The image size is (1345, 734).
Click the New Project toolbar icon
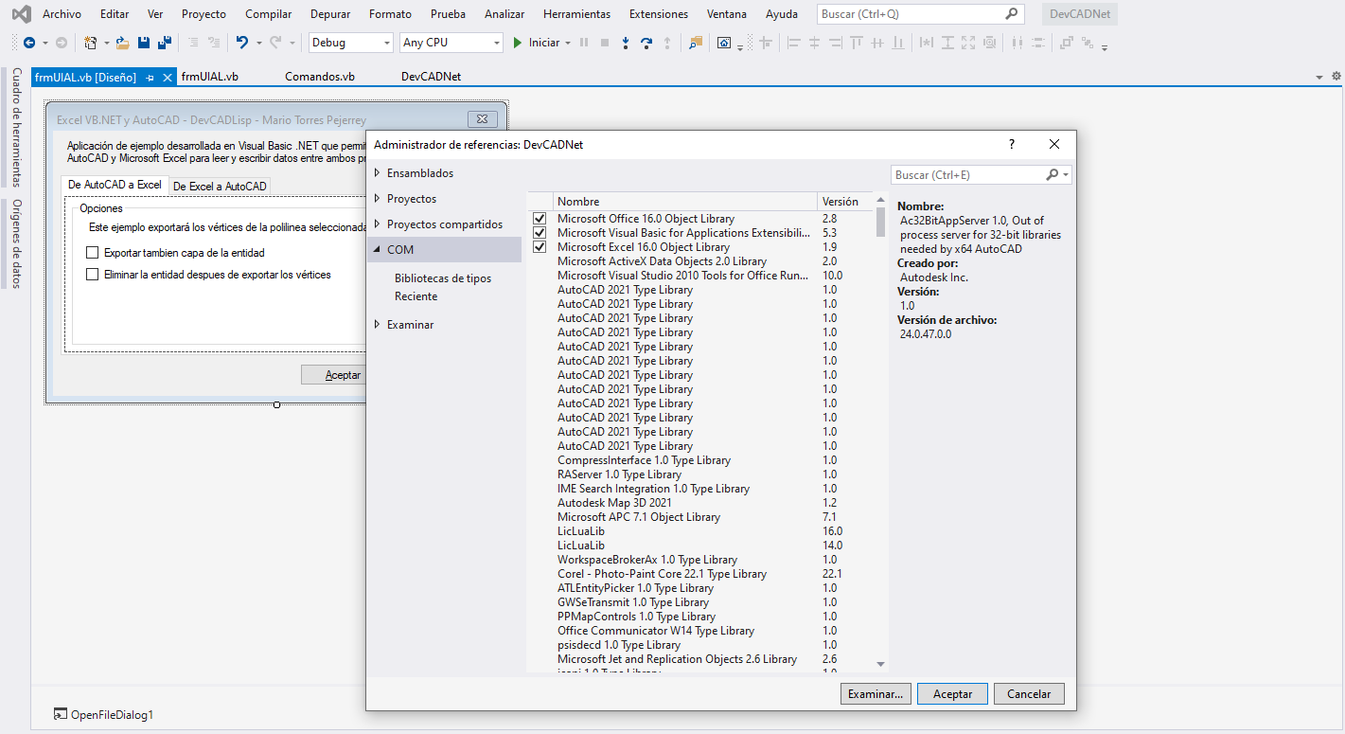coord(89,43)
